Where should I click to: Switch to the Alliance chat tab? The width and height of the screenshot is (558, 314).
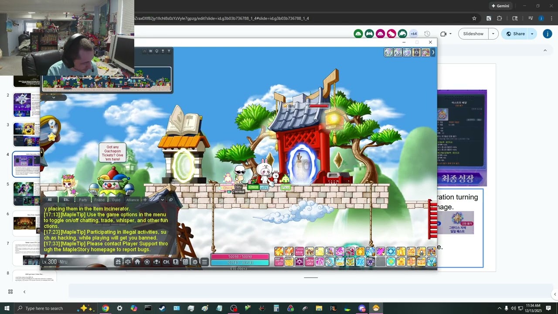click(133, 200)
